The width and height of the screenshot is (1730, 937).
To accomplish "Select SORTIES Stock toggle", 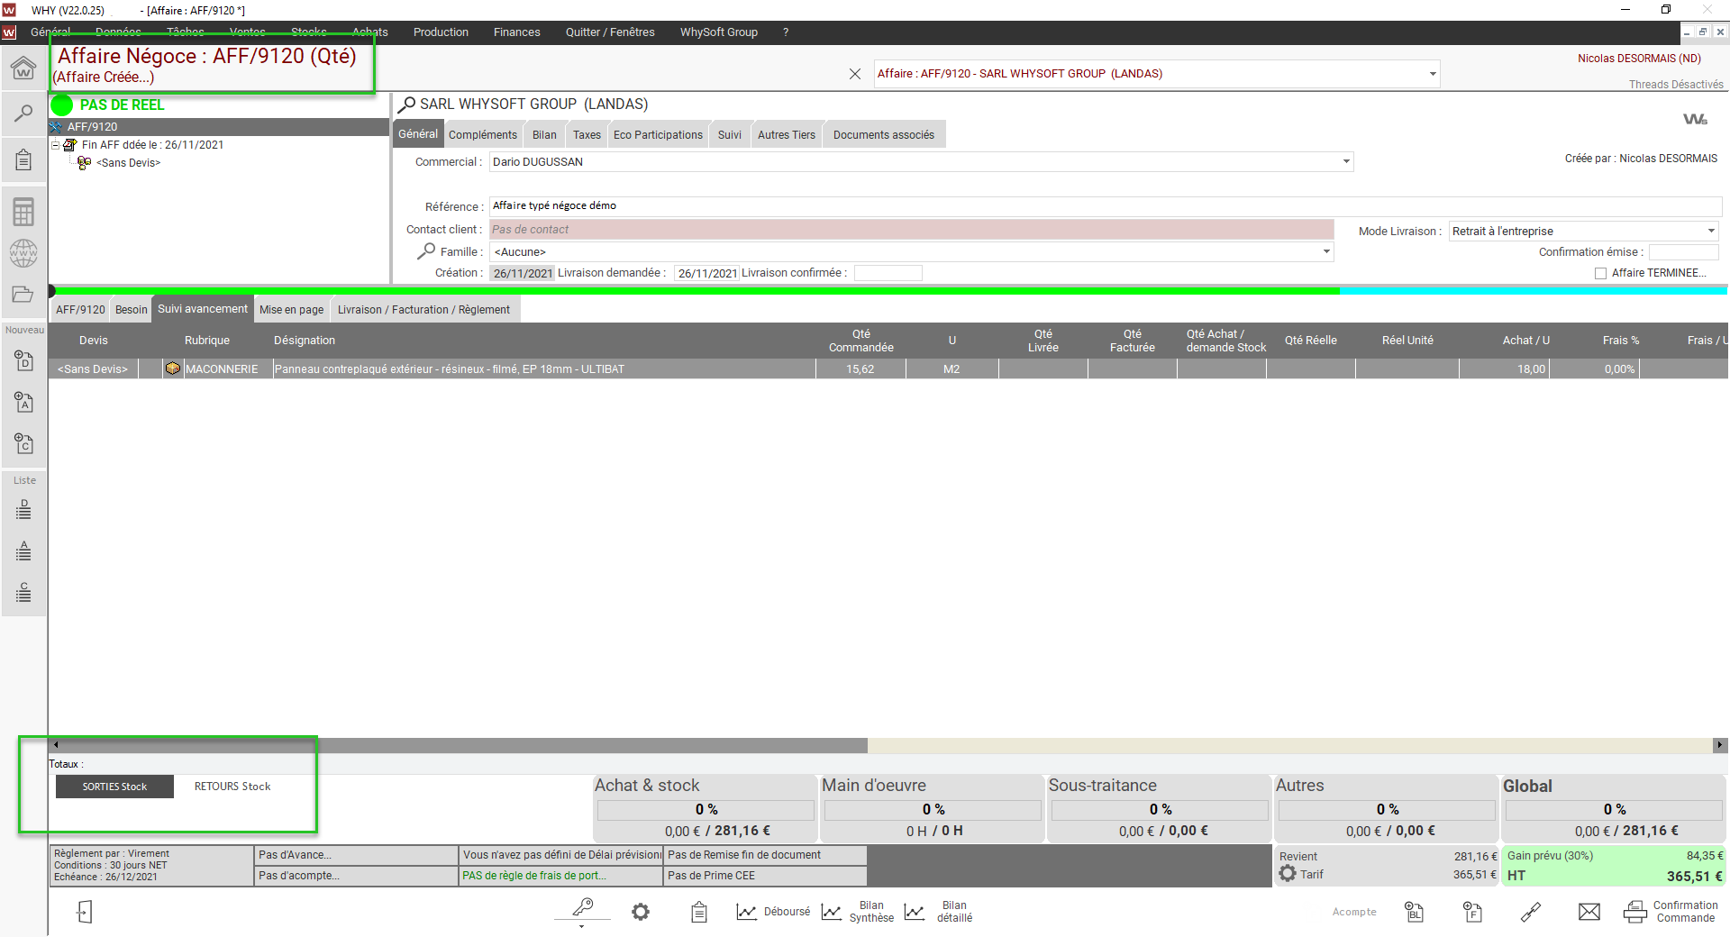I will [114, 787].
